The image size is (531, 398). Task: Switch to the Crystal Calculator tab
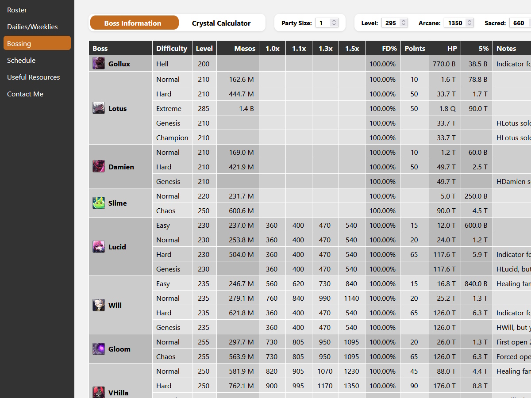pos(221,23)
